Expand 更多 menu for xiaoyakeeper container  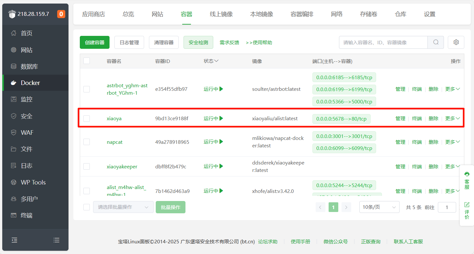coord(453,166)
